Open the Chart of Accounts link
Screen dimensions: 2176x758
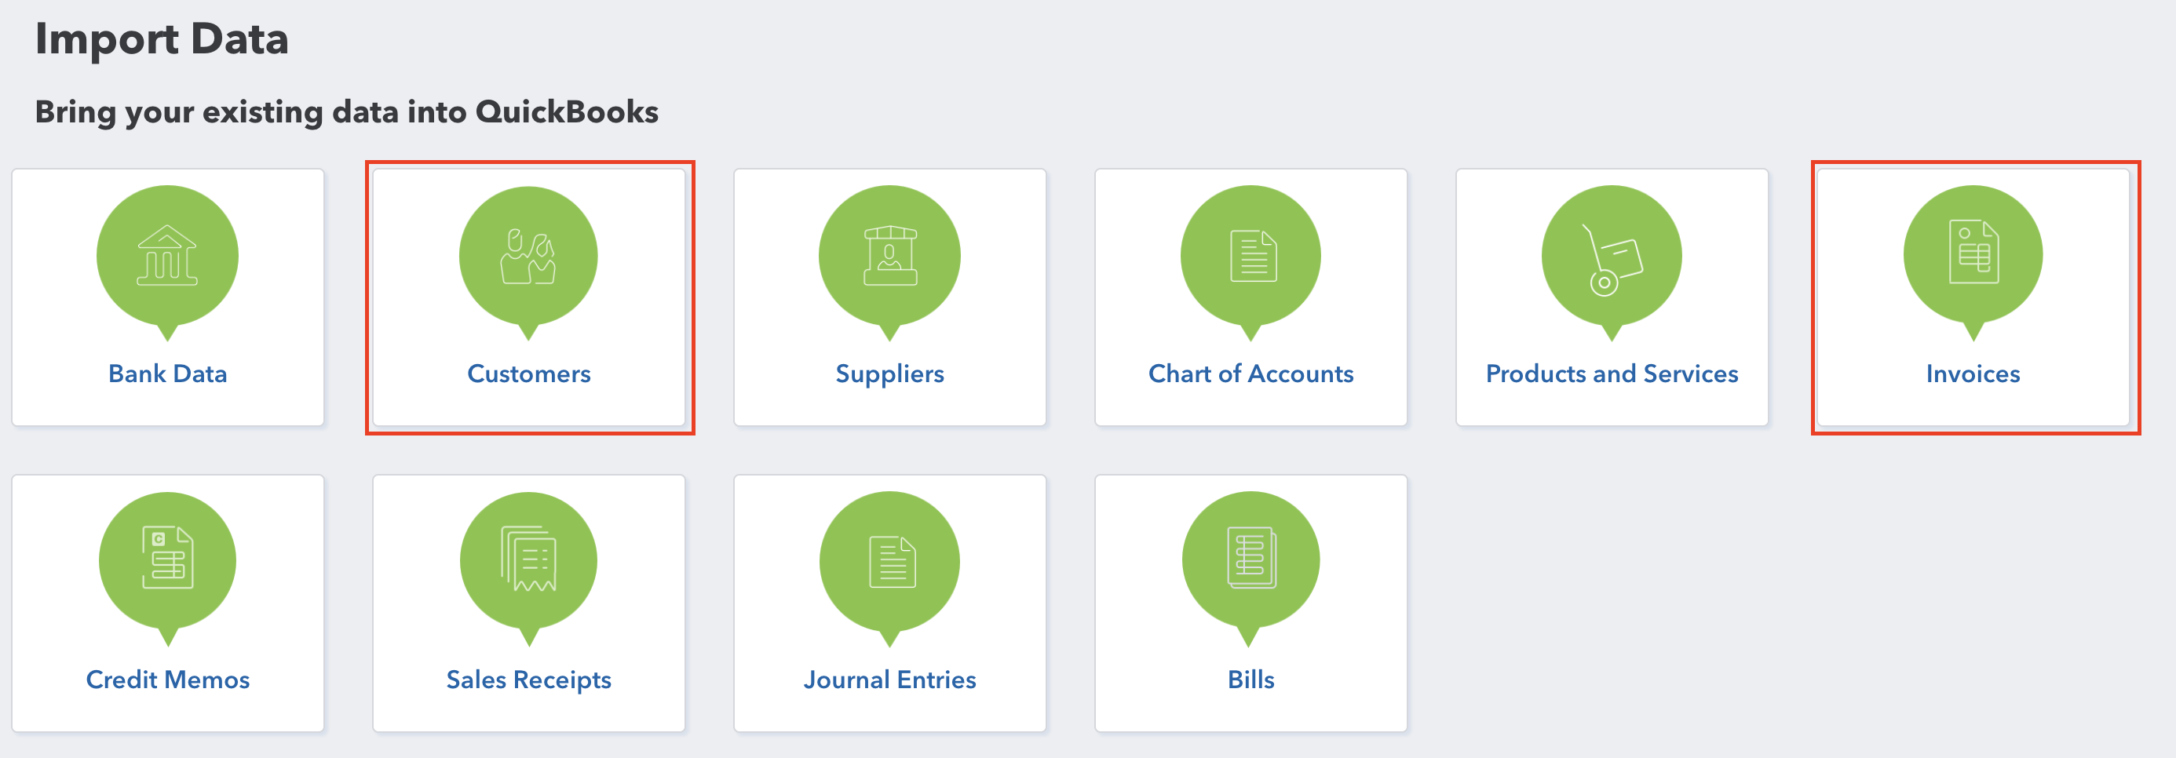point(1251,373)
